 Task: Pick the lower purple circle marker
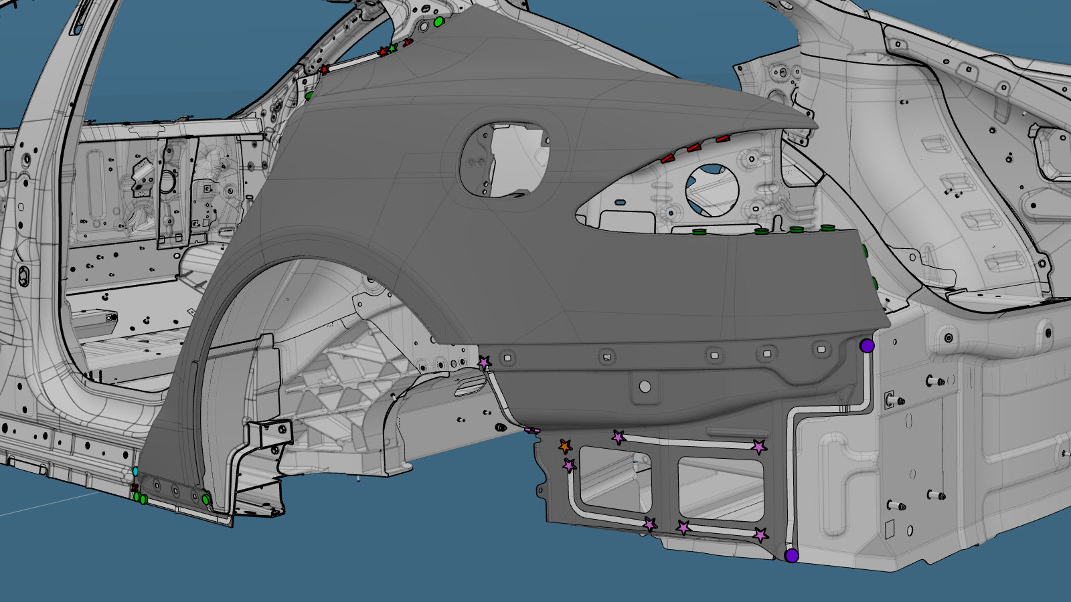[x=792, y=555]
